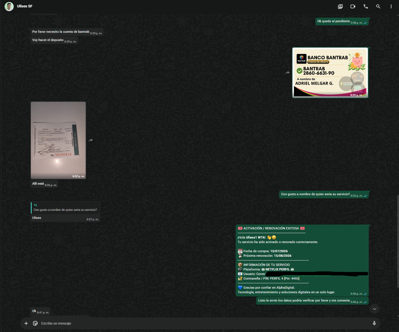Click 'Fecha de compra: 15/07/2026' line
The width and height of the screenshot is (399, 332).
pyautogui.click(x=263, y=251)
